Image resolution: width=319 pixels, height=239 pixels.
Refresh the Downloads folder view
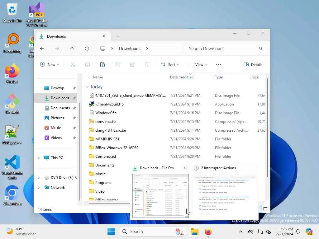click(87, 49)
